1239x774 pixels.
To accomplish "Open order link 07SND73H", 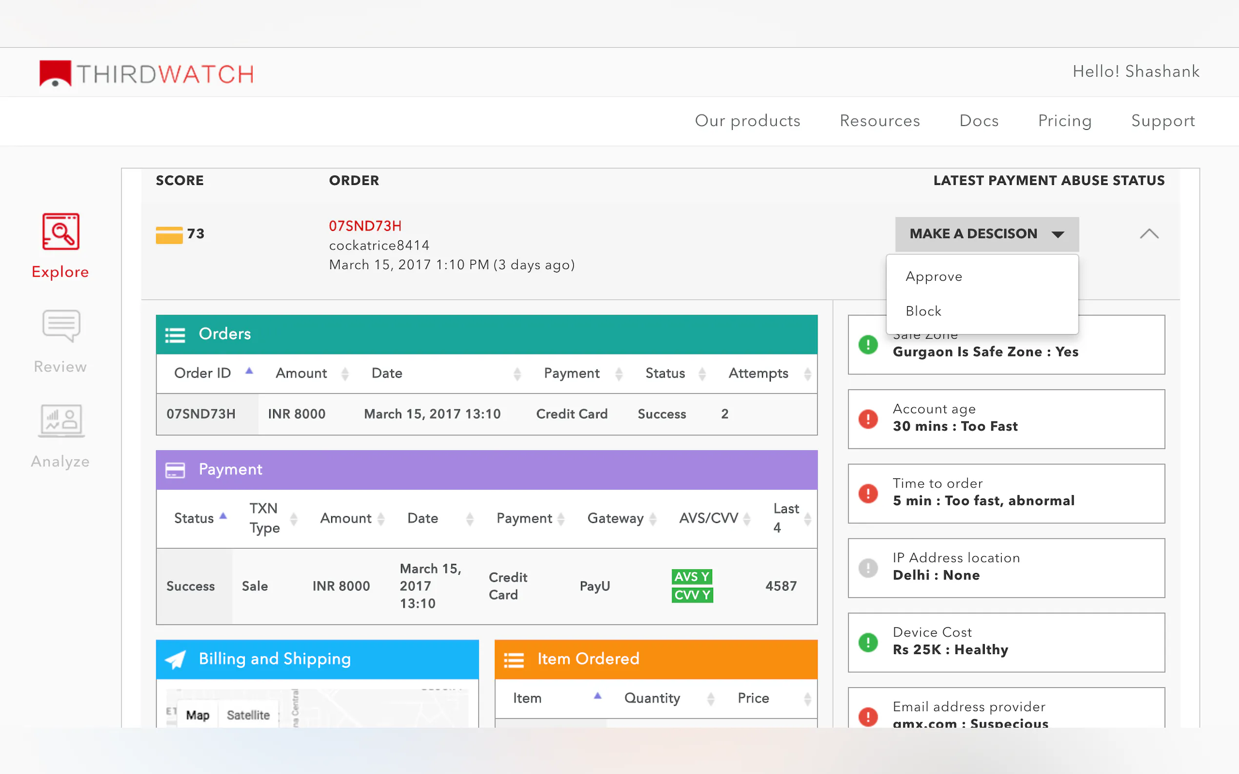I will click(365, 226).
